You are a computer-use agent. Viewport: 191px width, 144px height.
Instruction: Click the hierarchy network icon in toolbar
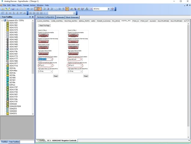click(87, 9)
